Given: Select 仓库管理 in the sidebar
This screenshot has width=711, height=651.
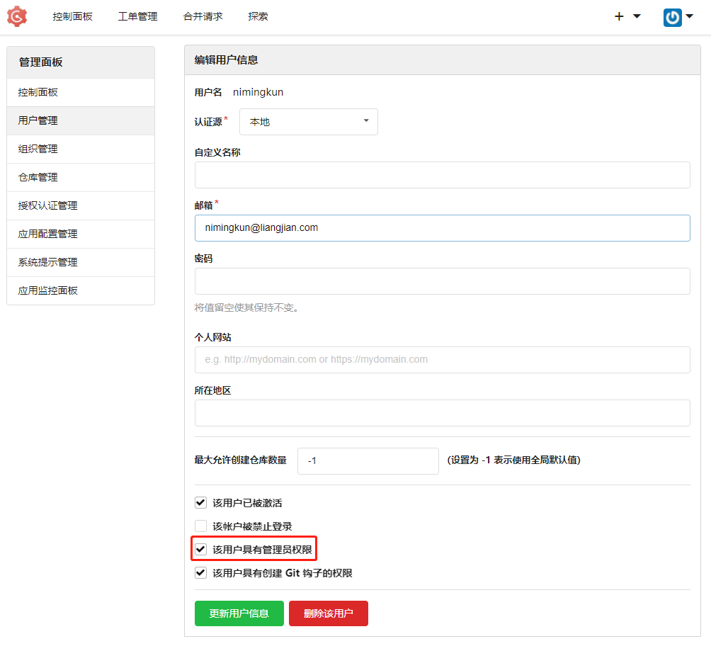Looking at the screenshot, I should coord(38,177).
